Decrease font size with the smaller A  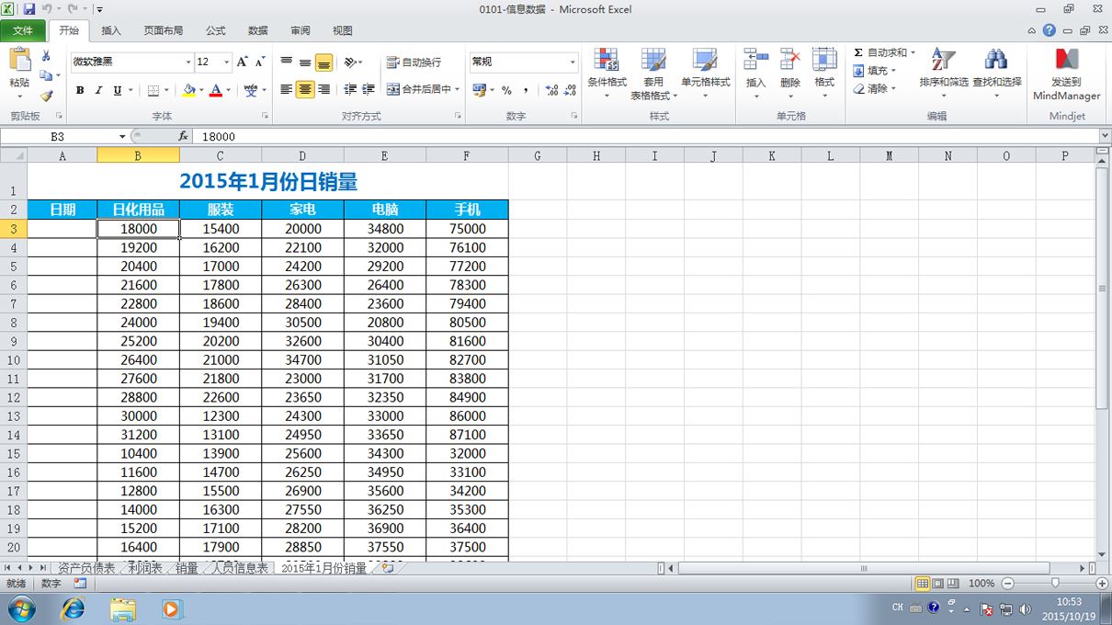(x=260, y=62)
